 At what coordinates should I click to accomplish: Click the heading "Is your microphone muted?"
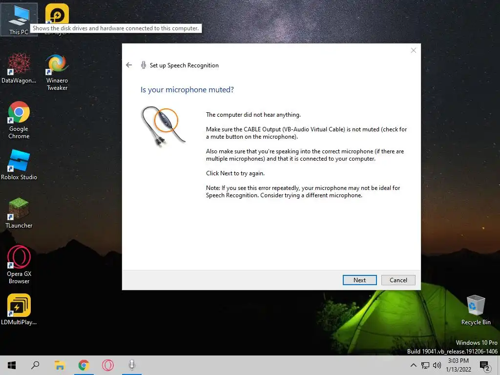coord(187,90)
